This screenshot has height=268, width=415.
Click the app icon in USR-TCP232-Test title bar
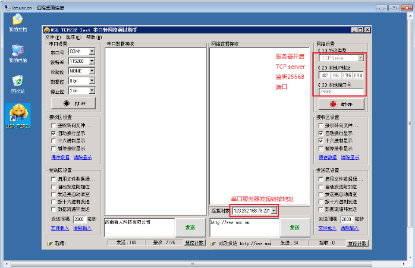47,30
